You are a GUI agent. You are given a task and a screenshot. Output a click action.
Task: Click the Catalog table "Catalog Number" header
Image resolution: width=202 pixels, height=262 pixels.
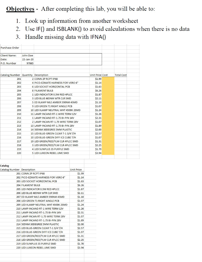pyautogui.click(x=10, y=170)
